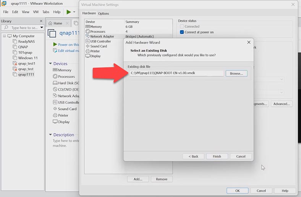Toggle the Connected checkbox
The image size is (301, 197).
pyautogui.click(x=182, y=26)
